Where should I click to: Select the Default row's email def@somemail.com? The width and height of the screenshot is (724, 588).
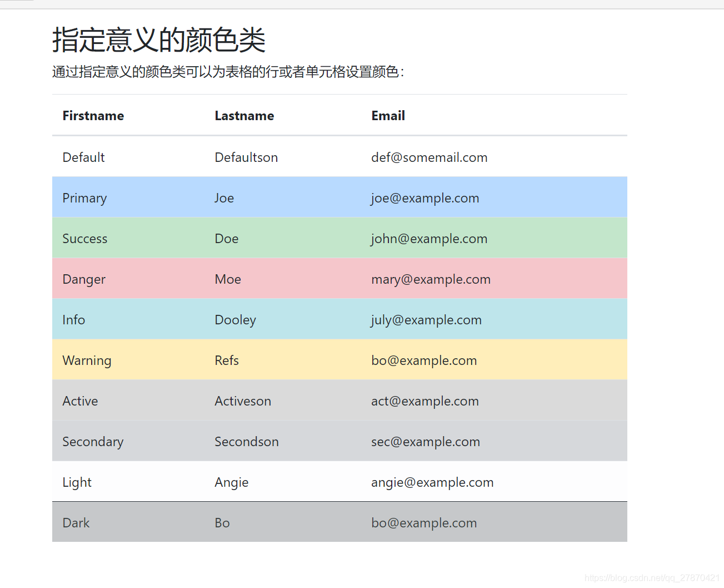(430, 157)
